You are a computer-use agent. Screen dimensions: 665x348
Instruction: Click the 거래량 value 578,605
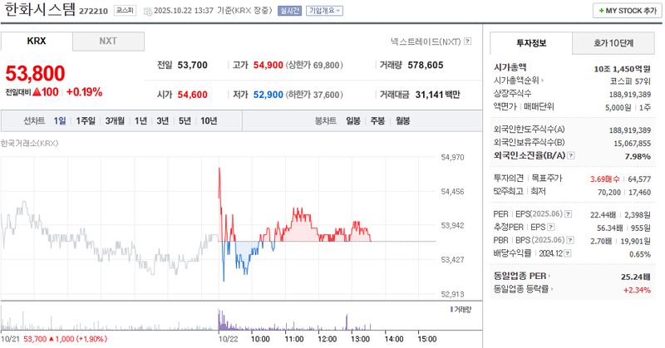click(426, 66)
